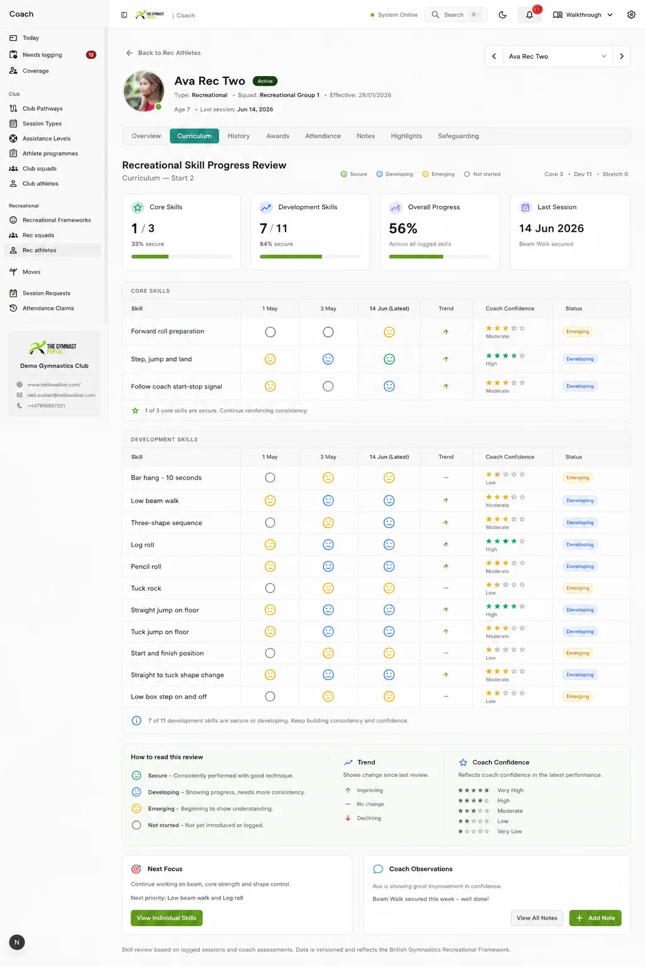This screenshot has height=967, width=645.
Task: Click the Overall Progress bar
Action: click(x=440, y=257)
